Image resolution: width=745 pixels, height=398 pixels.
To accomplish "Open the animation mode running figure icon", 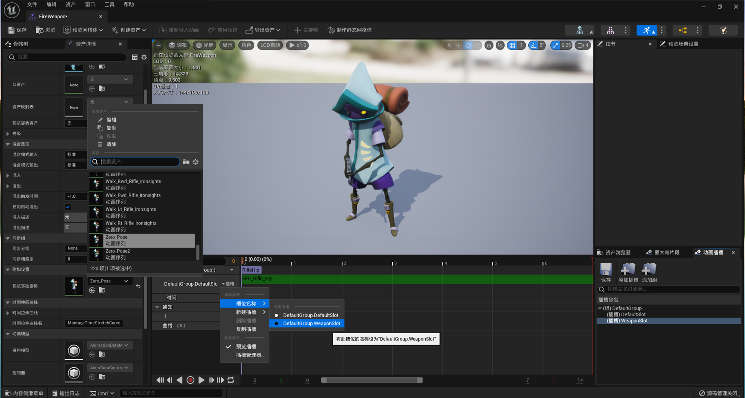I will tap(647, 30).
